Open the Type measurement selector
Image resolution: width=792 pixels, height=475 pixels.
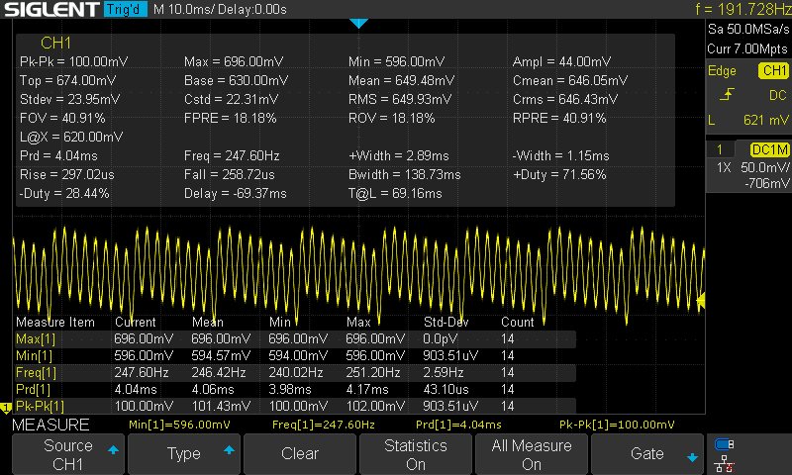pos(184,454)
